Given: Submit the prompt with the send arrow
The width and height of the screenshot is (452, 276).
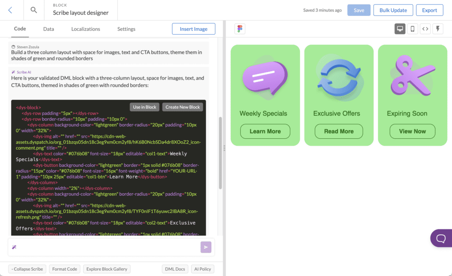Looking at the screenshot, I should pyautogui.click(x=206, y=247).
